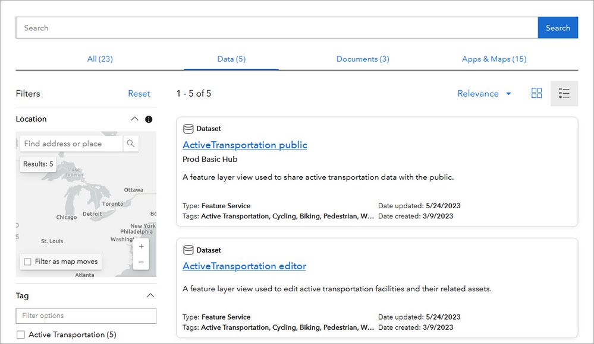Switch to list view layout
The image size is (594, 344).
pyautogui.click(x=564, y=93)
